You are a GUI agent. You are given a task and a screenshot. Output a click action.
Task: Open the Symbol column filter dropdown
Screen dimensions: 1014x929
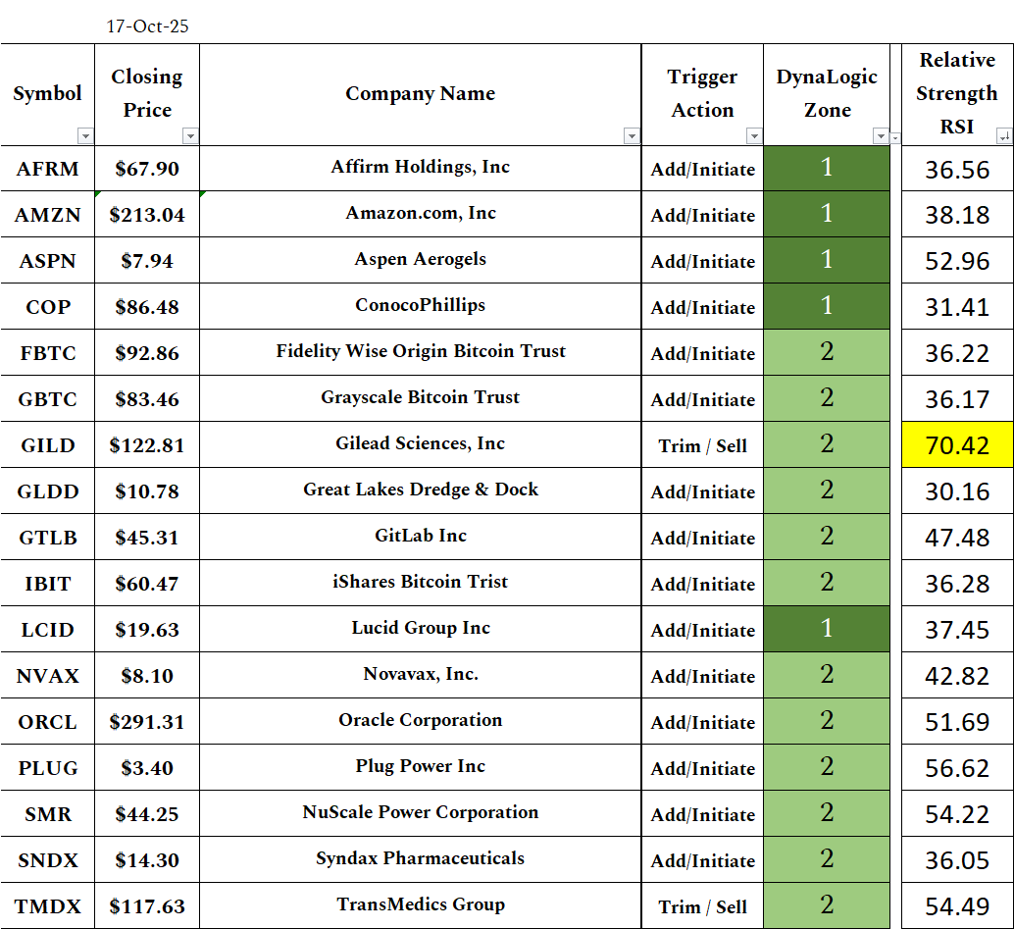click(x=84, y=135)
